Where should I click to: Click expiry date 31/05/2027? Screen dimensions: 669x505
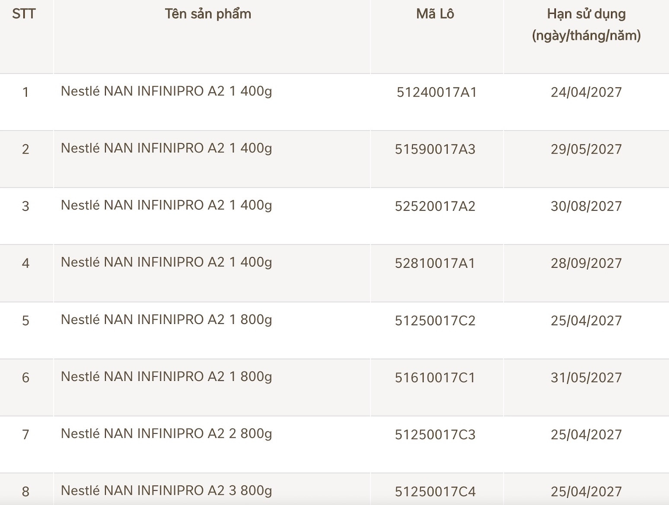point(586,377)
